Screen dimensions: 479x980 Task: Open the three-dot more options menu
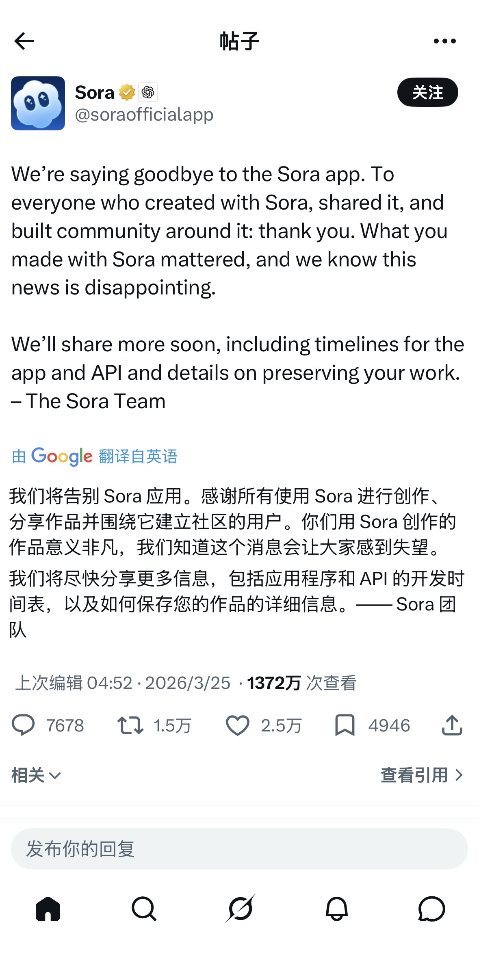(444, 41)
